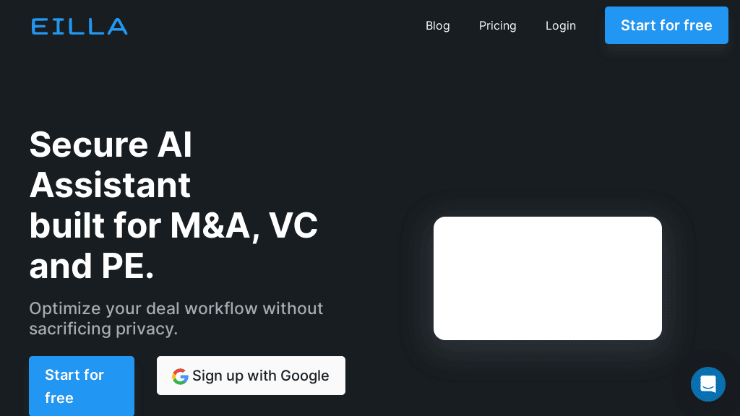The image size is (740, 416).
Task: Click the Google G icon on the signup button
Action: [180, 376]
